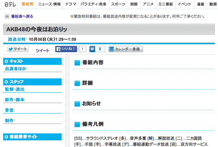Select 原作・脚本 in the sidebar

(x=15, y=100)
